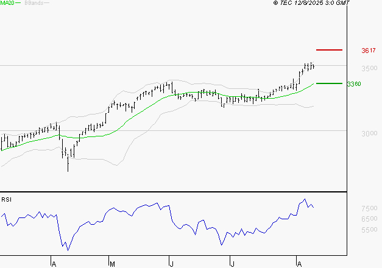Click the MA20 legend label
The width and height of the screenshot is (382, 268).
pos(7,3)
